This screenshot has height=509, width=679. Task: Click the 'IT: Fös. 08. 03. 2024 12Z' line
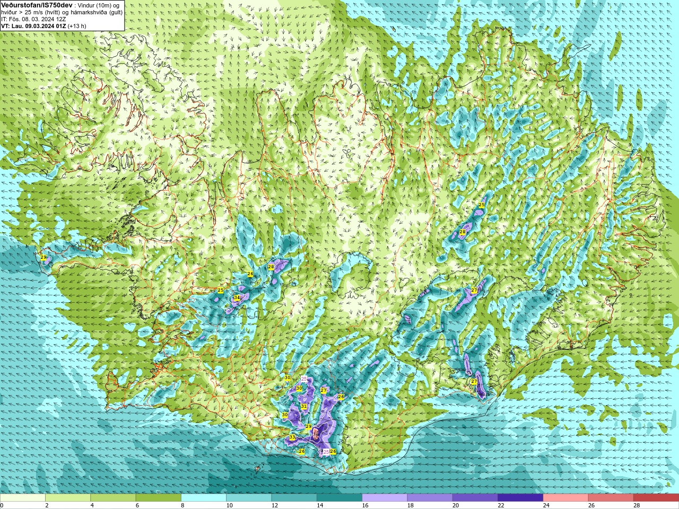tap(33, 19)
